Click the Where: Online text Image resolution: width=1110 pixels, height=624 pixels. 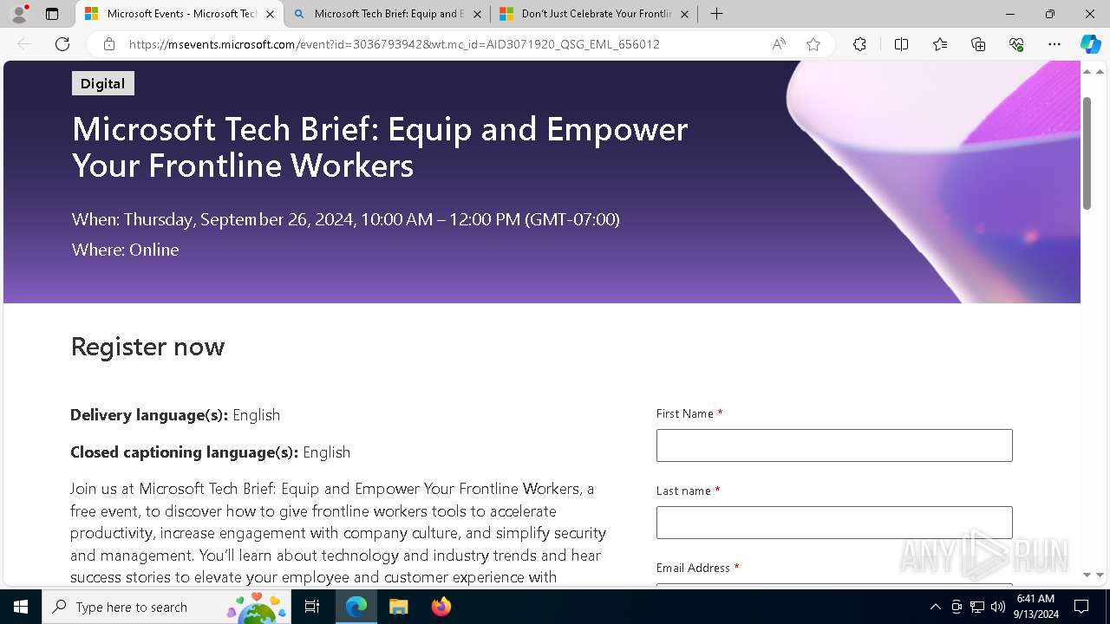pyautogui.click(x=125, y=250)
